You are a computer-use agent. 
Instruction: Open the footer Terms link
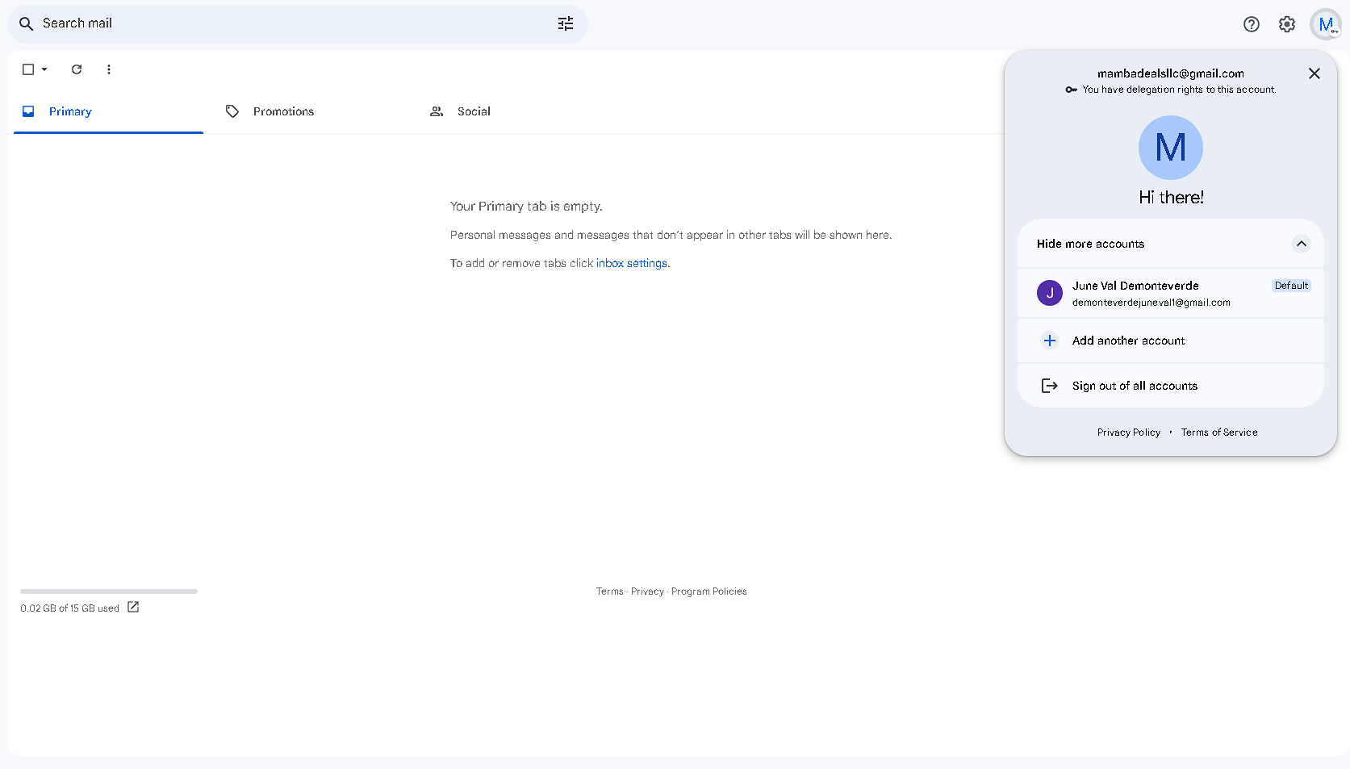[610, 591]
